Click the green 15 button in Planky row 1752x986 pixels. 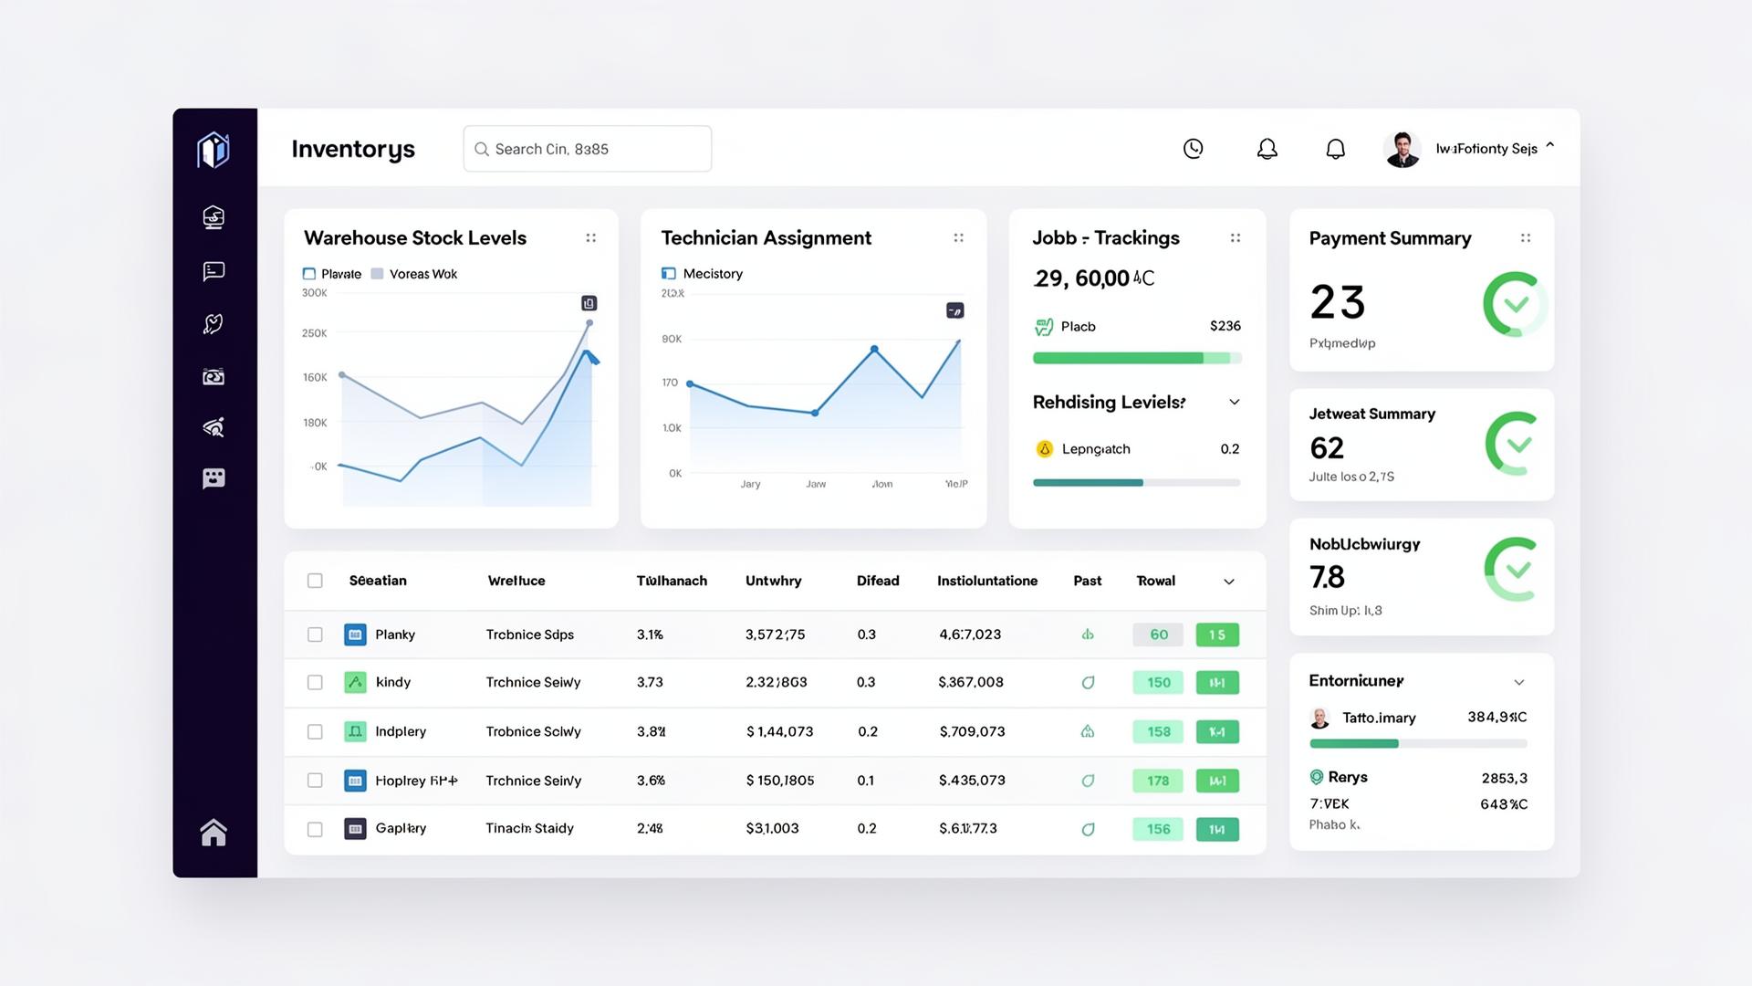point(1216,635)
